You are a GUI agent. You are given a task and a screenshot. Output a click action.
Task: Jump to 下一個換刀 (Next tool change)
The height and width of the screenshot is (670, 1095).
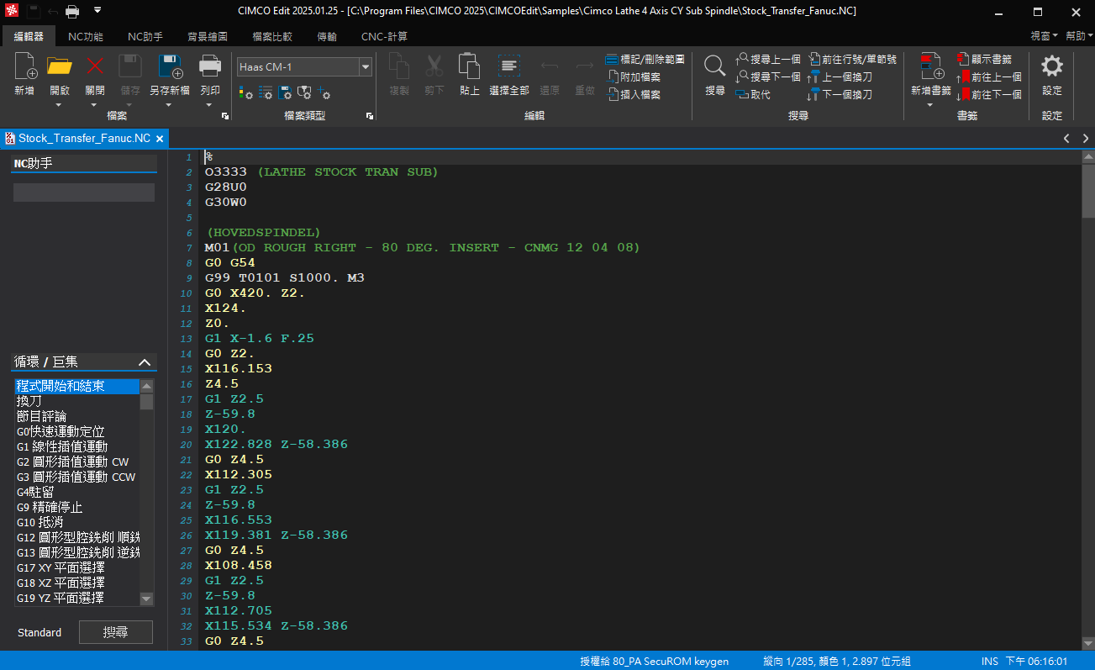click(840, 94)
